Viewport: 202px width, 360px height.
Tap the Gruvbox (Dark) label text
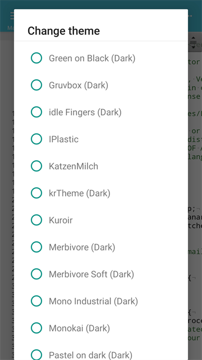[x=79, y=85]
